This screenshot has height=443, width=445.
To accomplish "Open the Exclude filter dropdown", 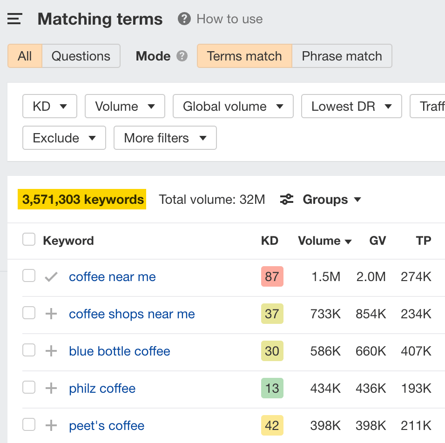I will 64,138.
